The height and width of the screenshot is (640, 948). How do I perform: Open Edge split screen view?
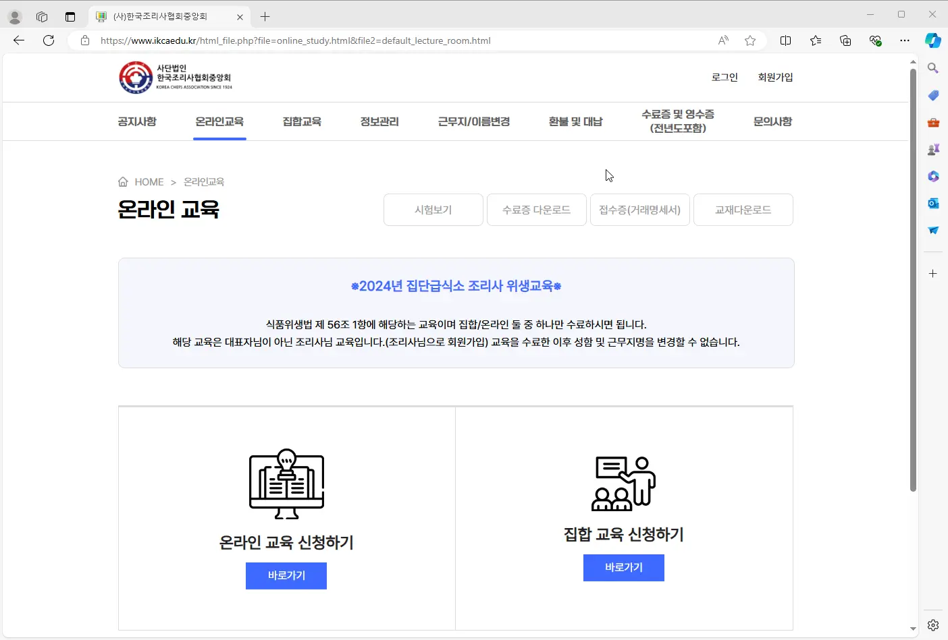785,40
